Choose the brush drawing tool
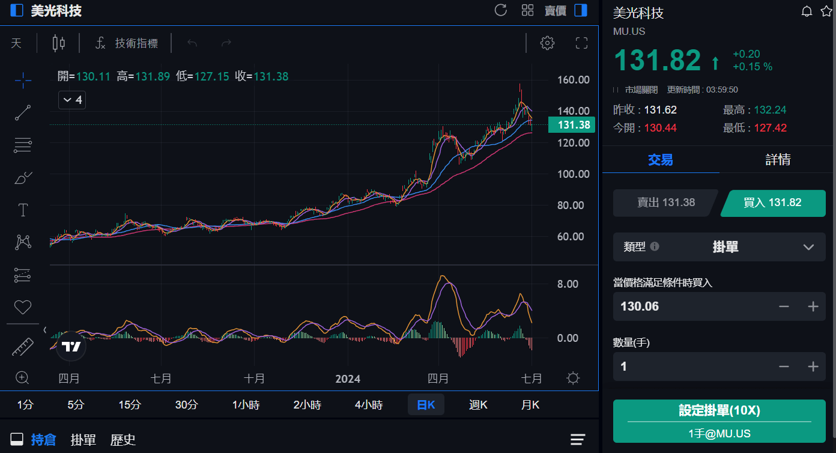Image resolution: width=836 pixels, height=453 pixels. [x=23, y=178]
